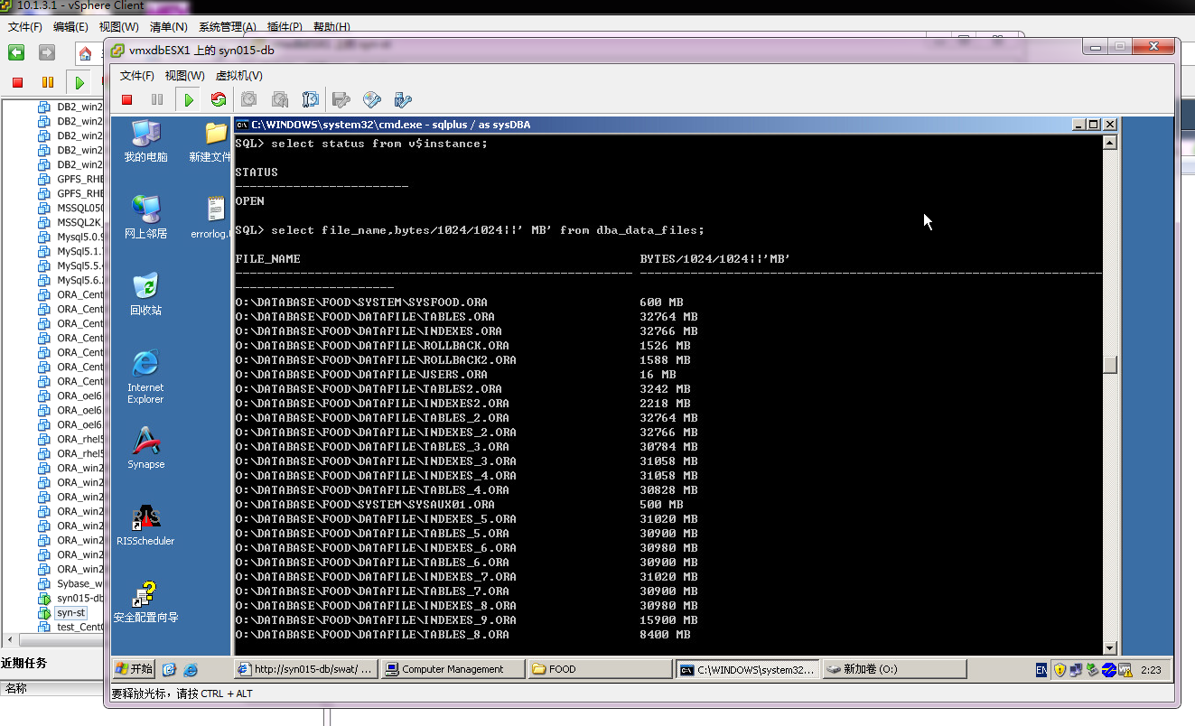
Task: Click the Reset VM icon in console toolbar
Action: 218,99
